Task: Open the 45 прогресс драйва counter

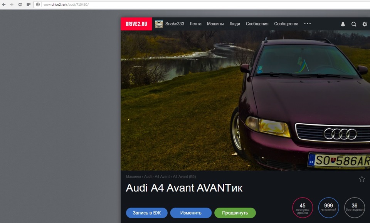Action: pyautogui.click(x=303, y=208)
